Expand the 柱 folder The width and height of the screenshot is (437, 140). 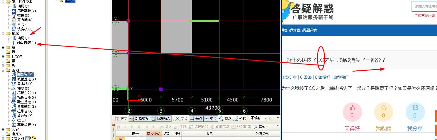click(x=3, y=47)
